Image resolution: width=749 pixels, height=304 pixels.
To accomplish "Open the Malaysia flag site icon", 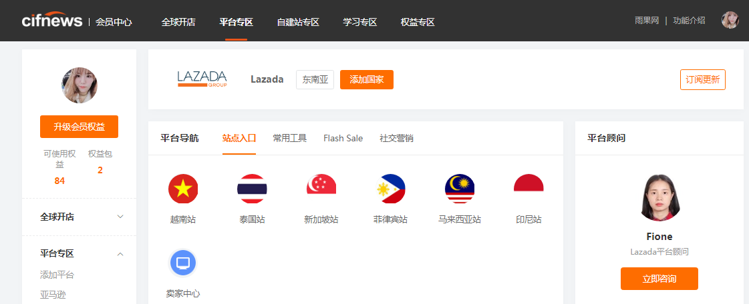I will tap(460, 189).
